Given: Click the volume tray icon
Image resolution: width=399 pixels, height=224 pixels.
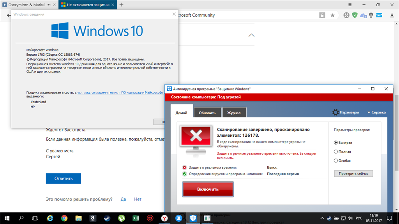Looking at the screenshot, I should (x=350, y=218).
